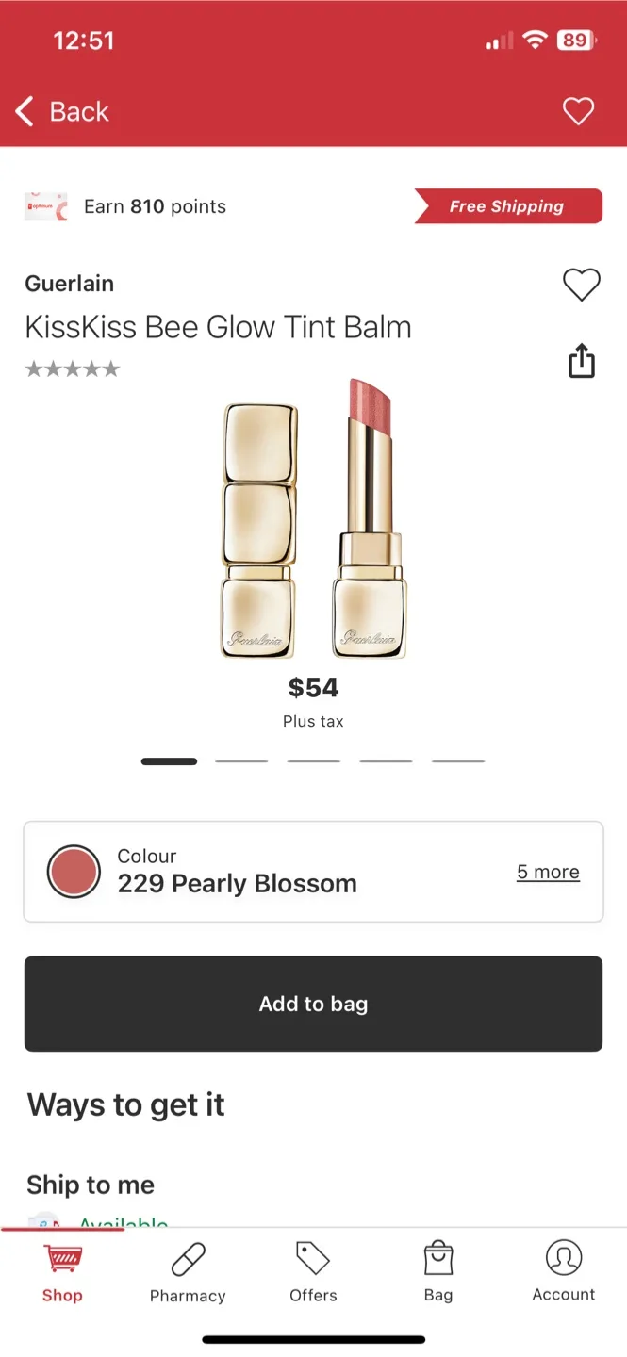
Task: Tap the product lipstick image thumbnail
Action: tap(313, 523)
